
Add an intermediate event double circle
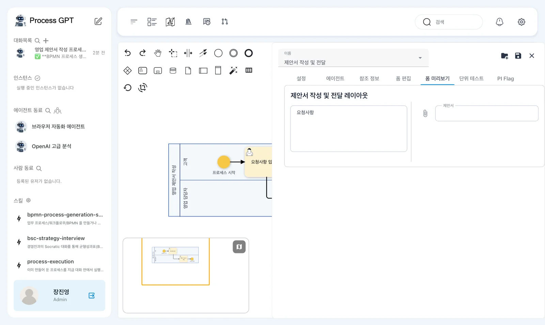coord(233,53)
